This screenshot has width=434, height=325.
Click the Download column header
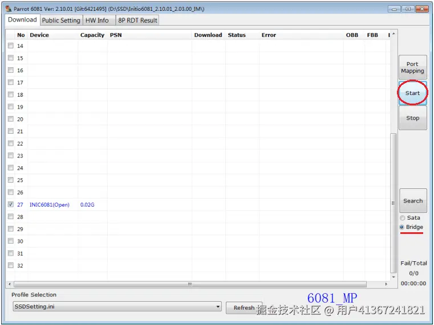click(x=208, y=35)
